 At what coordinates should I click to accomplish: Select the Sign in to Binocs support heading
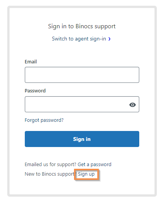[x=82, y=26]
